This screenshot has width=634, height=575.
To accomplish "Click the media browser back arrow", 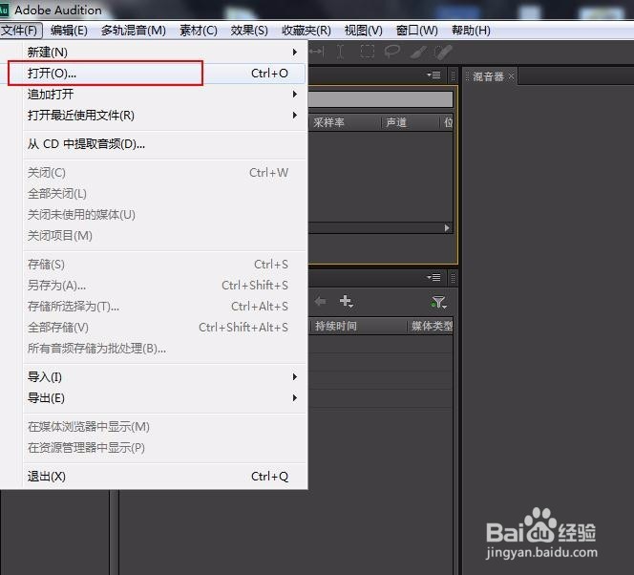I will click(x=320, y=301).
